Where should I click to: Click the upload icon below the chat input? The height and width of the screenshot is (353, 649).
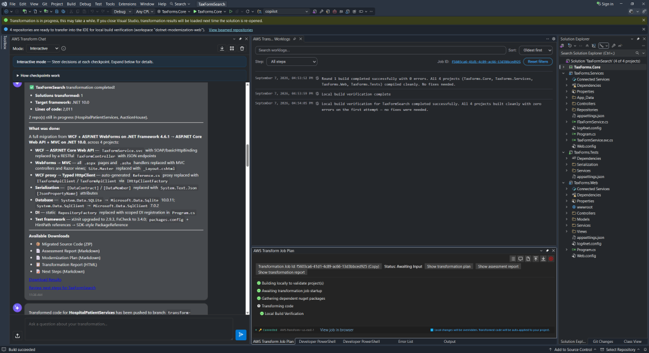point(17,336)
